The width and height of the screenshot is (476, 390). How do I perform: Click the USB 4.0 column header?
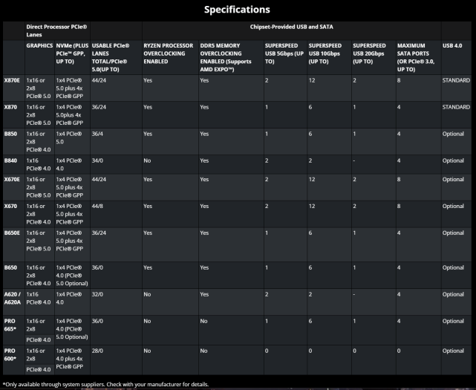click(454, 45)
